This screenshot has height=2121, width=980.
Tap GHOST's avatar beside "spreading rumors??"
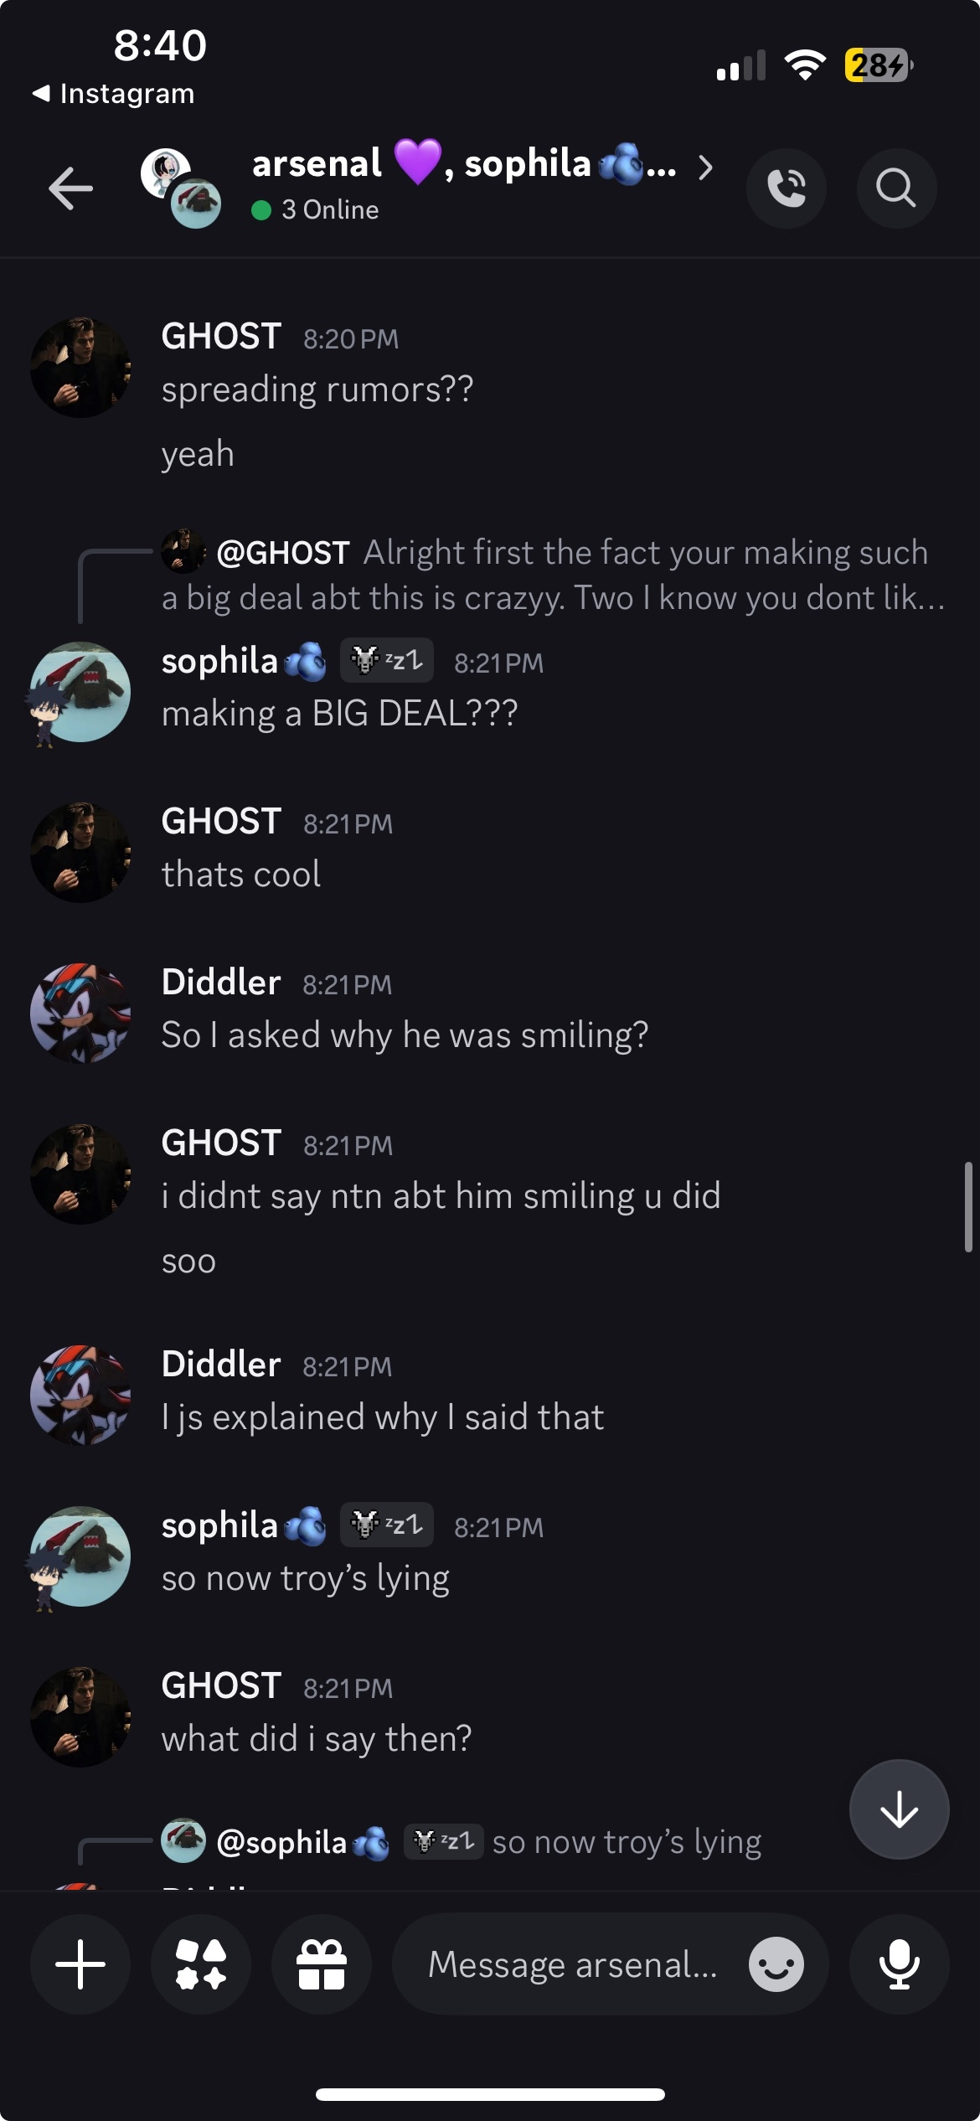tap(80, 367)
